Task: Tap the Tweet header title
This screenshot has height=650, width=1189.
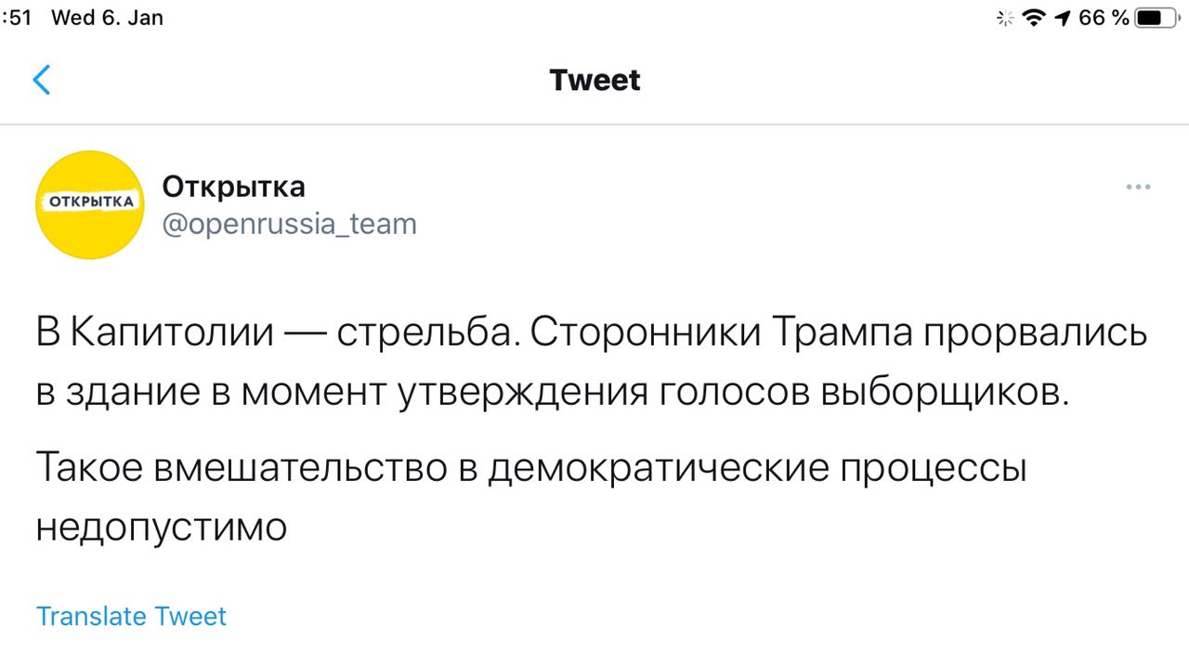Action: pos(594,81)
